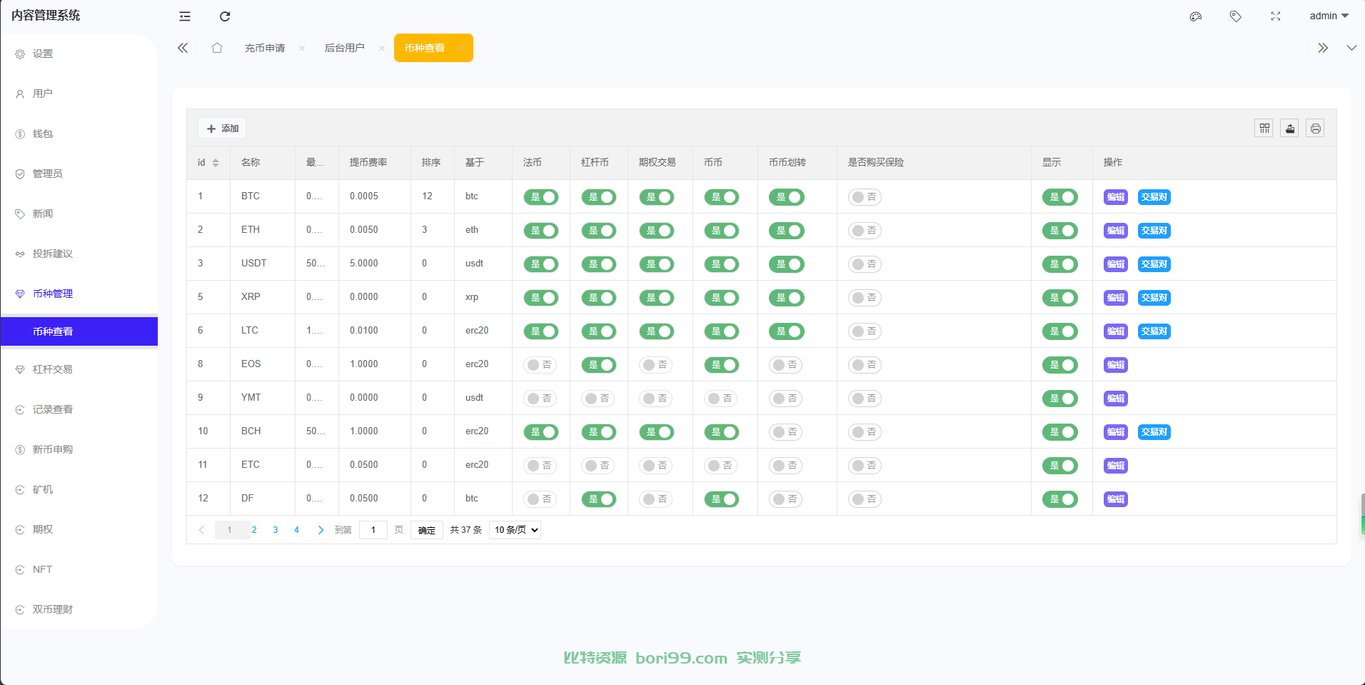Open the 10 条/页 page size dropdown
1365x685 pixels.
coord(515,530)
